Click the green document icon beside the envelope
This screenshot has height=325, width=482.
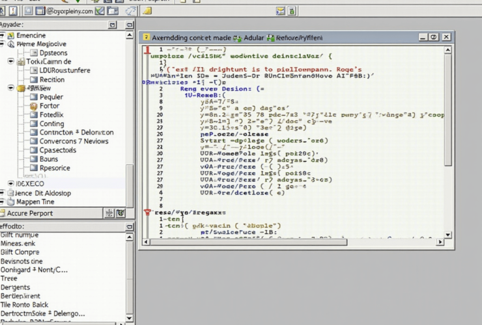coord(292,11)
